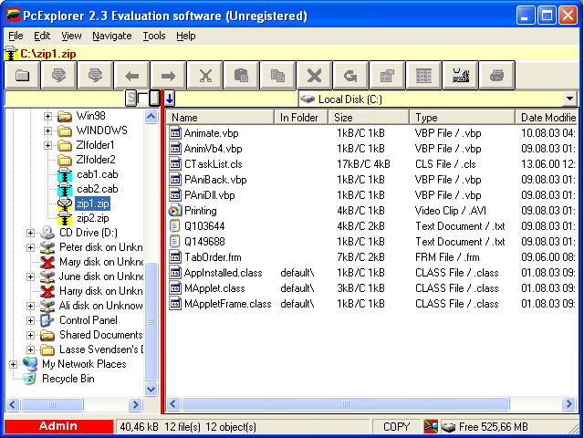This screenshot has height=438, width=584.
Task: Select the CTaskList.cls file
Action: coord(213,164)
